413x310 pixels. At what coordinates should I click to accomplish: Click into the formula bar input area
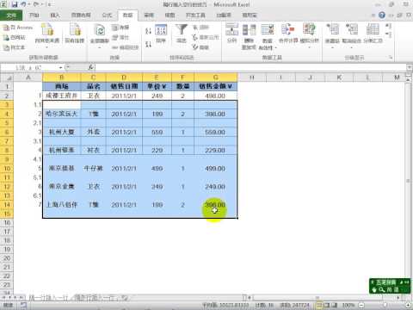(250, 68)
